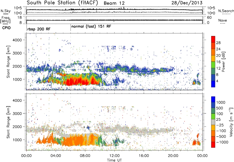Image resolution: width=234 pixels, height=162 pixels.
Task: Click the "Power [dB]" colorbar title
Action: point(223,62)
